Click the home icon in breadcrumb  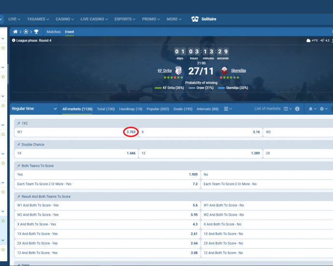click(x=15, y=32)
